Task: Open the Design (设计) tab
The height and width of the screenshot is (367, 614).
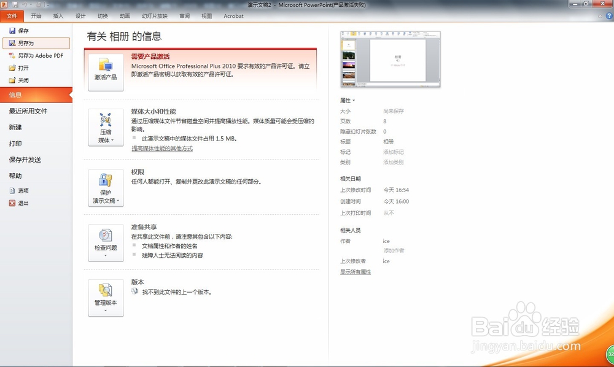Action: tap(80, 16)
